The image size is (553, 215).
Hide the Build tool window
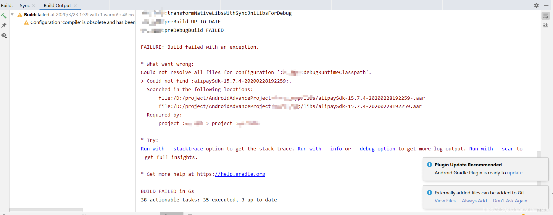coord(546,5)
